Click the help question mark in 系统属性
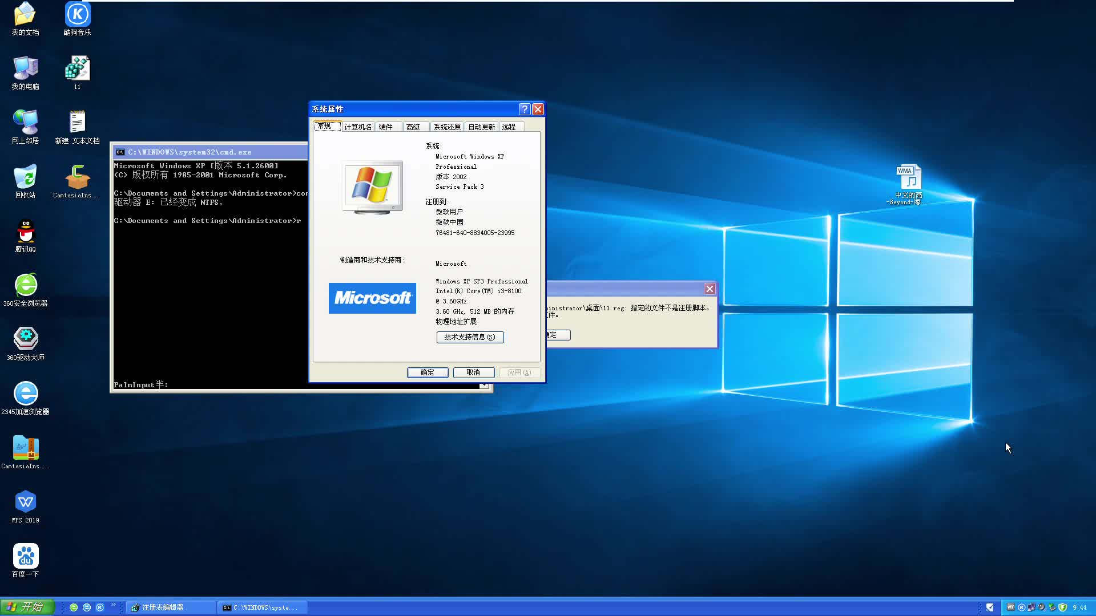The height and width of the screenshot is (616, 1096). (x=524, y=109)
